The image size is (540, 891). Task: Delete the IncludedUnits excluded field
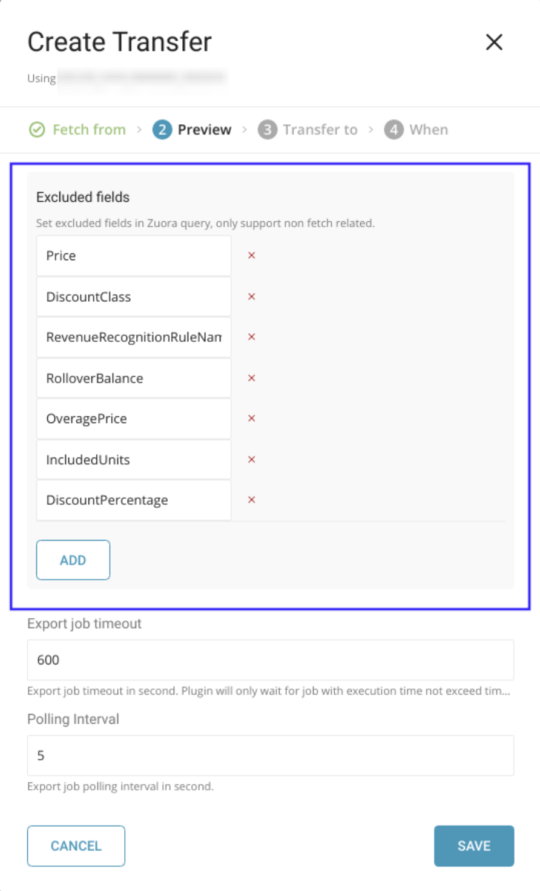point(251,459)
